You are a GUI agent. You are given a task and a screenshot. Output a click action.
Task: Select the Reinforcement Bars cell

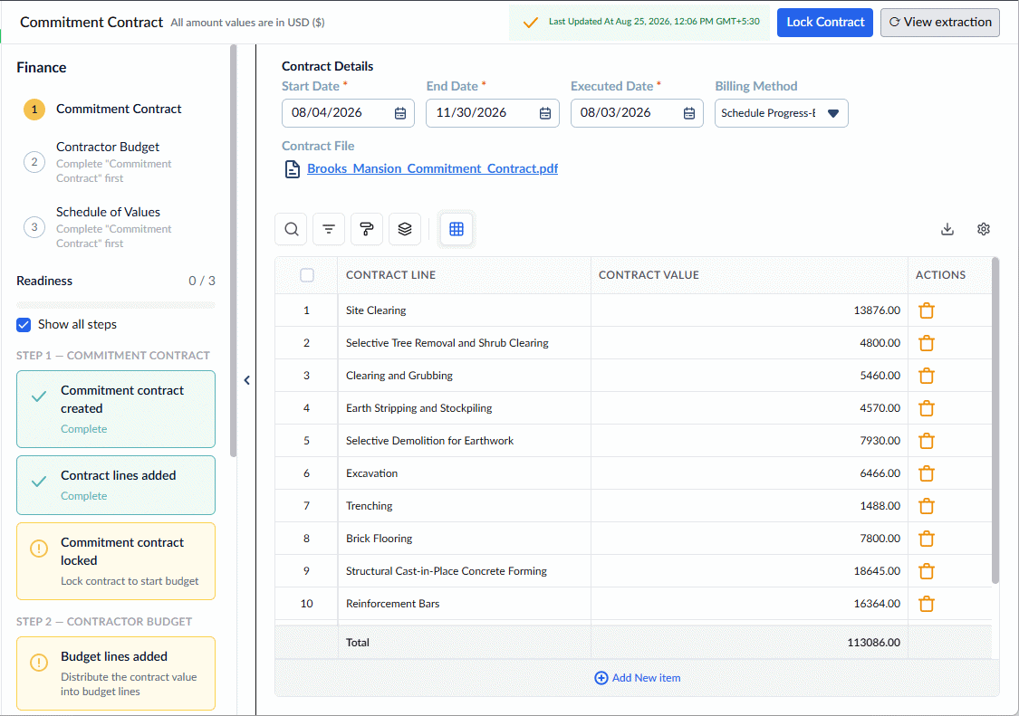click(464, 604)
